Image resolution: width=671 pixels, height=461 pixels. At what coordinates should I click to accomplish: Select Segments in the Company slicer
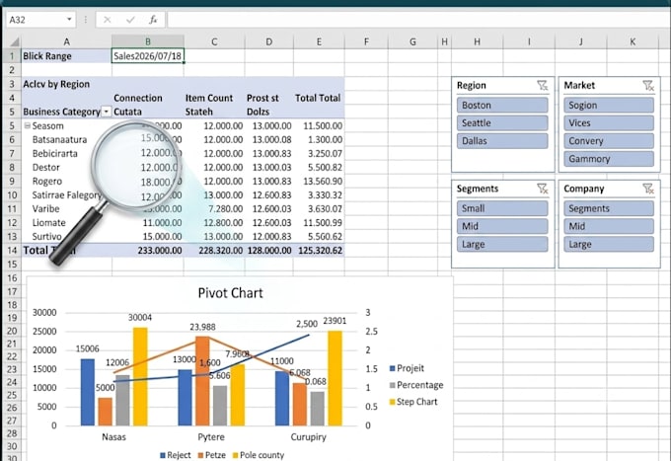pyautogui.click(x=609, y=208)
